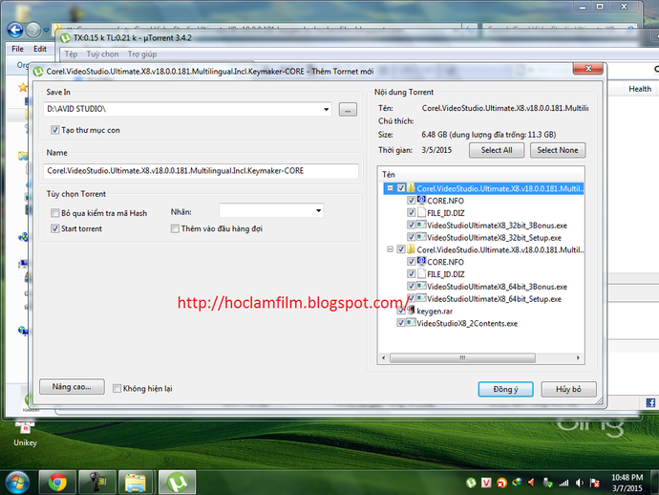Viewport: 659px width, 495px height.
Task: Open Google Chrome from the taskbar
Action: coord(57,483)
